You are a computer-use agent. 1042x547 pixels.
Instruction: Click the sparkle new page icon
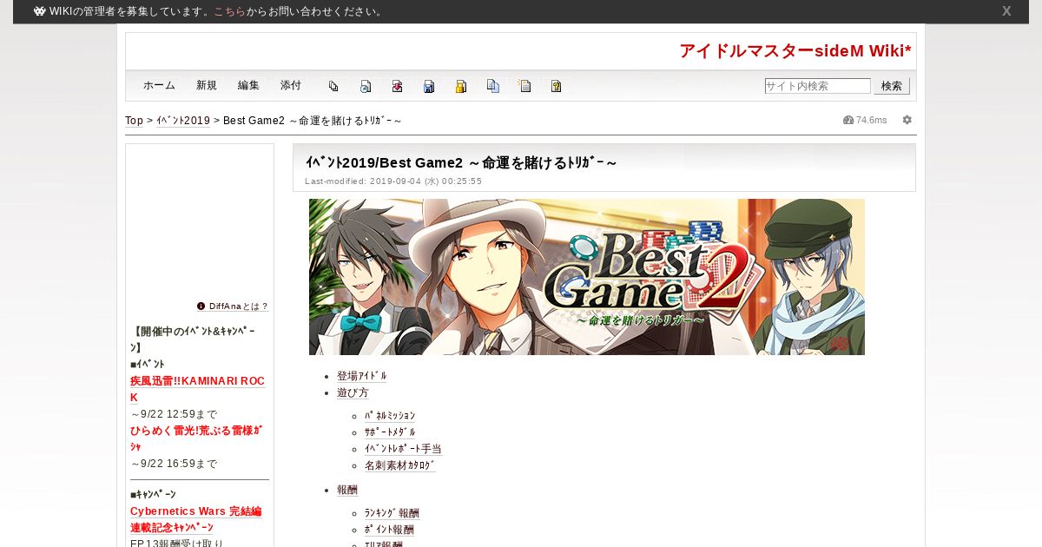(x=524, y=86)
